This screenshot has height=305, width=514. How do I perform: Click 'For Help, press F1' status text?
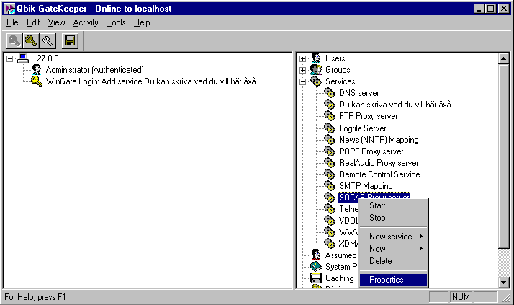35,297
